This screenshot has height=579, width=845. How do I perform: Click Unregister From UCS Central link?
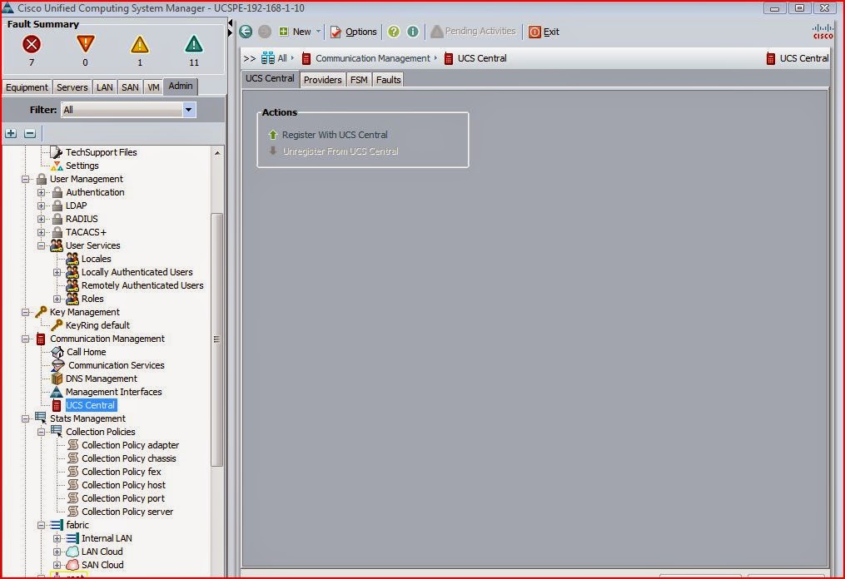(340, 151)
